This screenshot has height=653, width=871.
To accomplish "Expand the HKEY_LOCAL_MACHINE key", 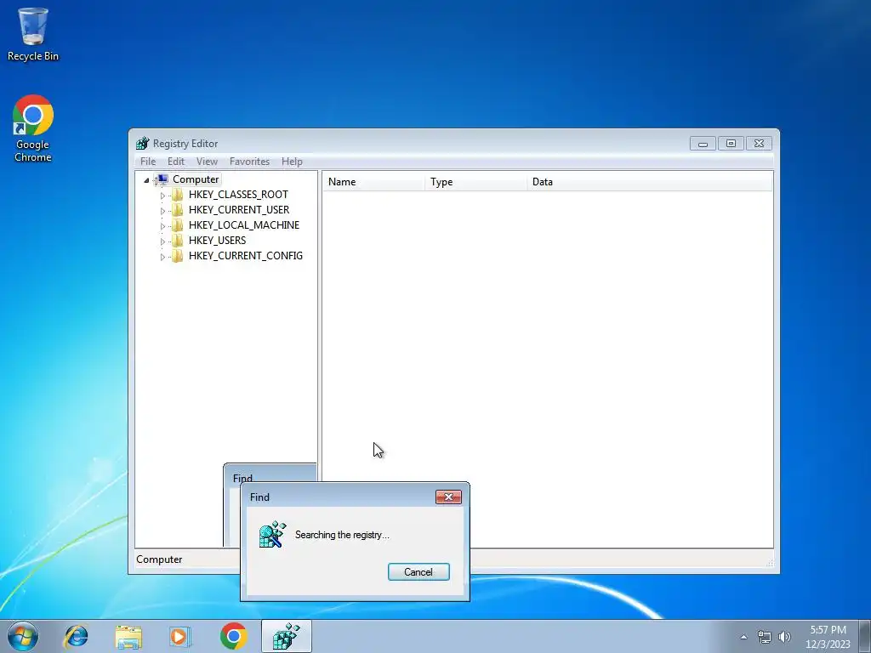I will click(162, 226).
